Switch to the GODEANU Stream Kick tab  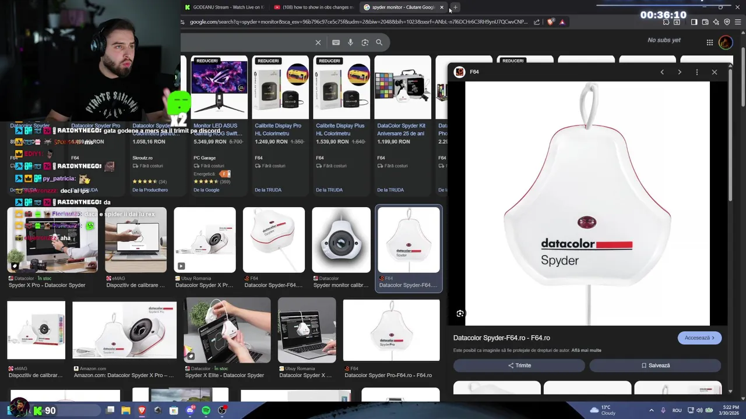tap(224, 8)
